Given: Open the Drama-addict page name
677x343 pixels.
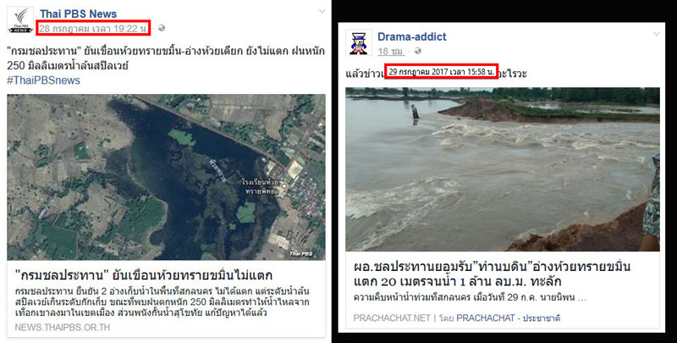Looking at the screenshot, I should 412,36.
